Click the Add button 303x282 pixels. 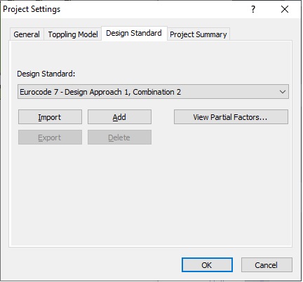(119, 117)
